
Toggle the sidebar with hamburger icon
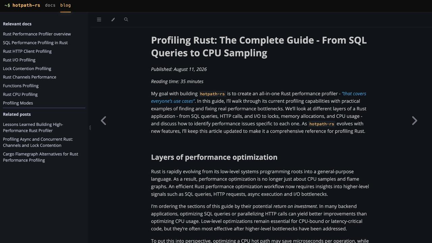click(99, 20)
